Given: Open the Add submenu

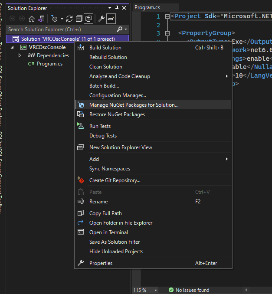Looking at the screenshot, I should click(x=153, y=159).
